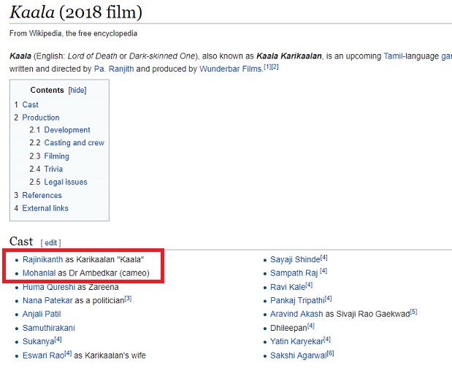
Task: Jump to External links section
Action: pyautogui.click(x=45, y=208)
